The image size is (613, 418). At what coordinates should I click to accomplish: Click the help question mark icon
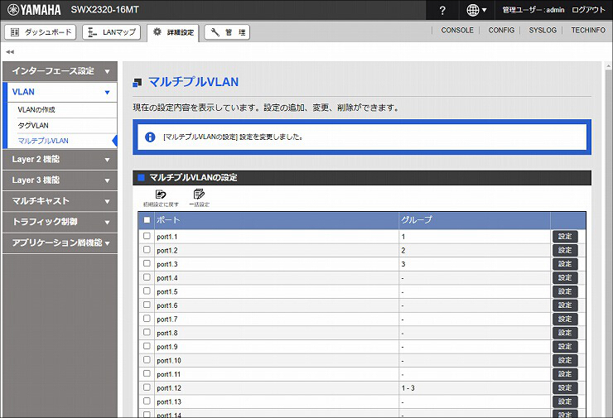[442, 10]
